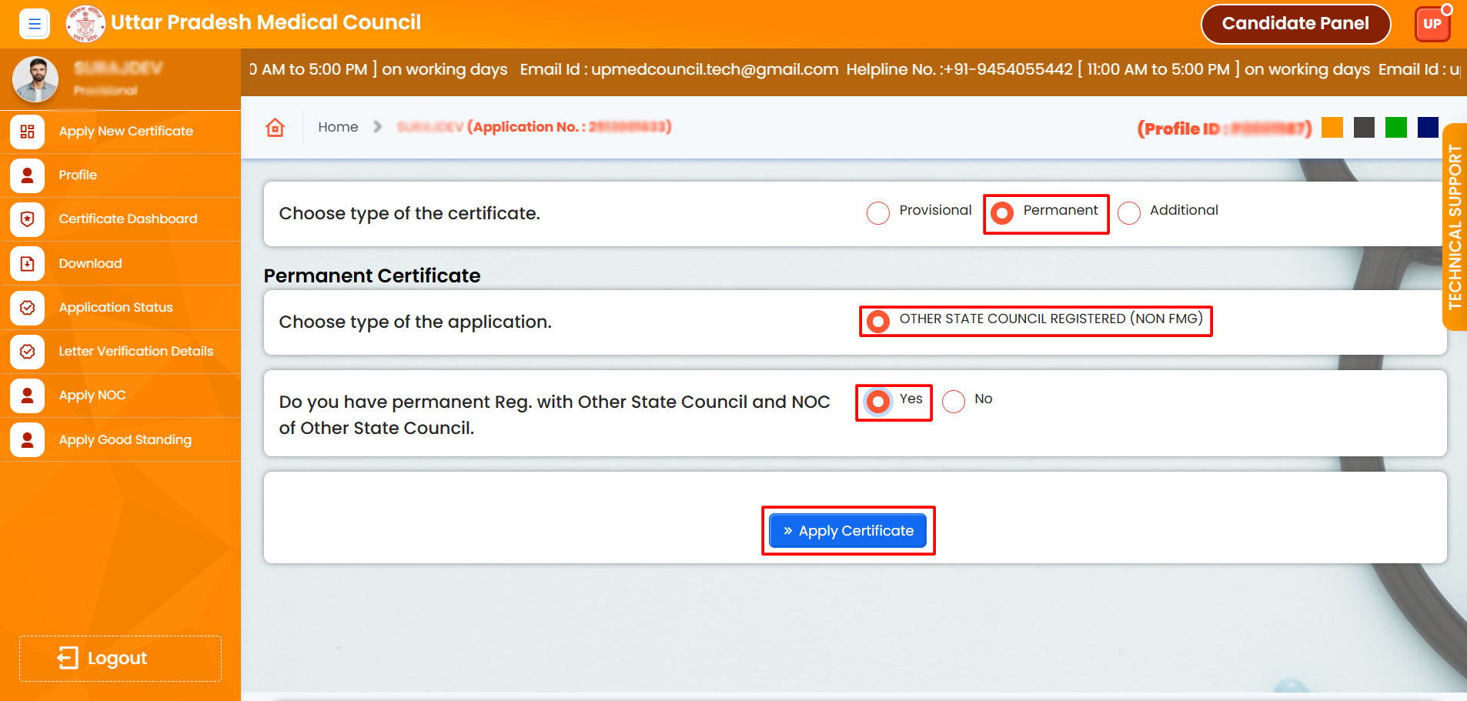Click the Logout button

pyautogui.click(x=120, y=659)
